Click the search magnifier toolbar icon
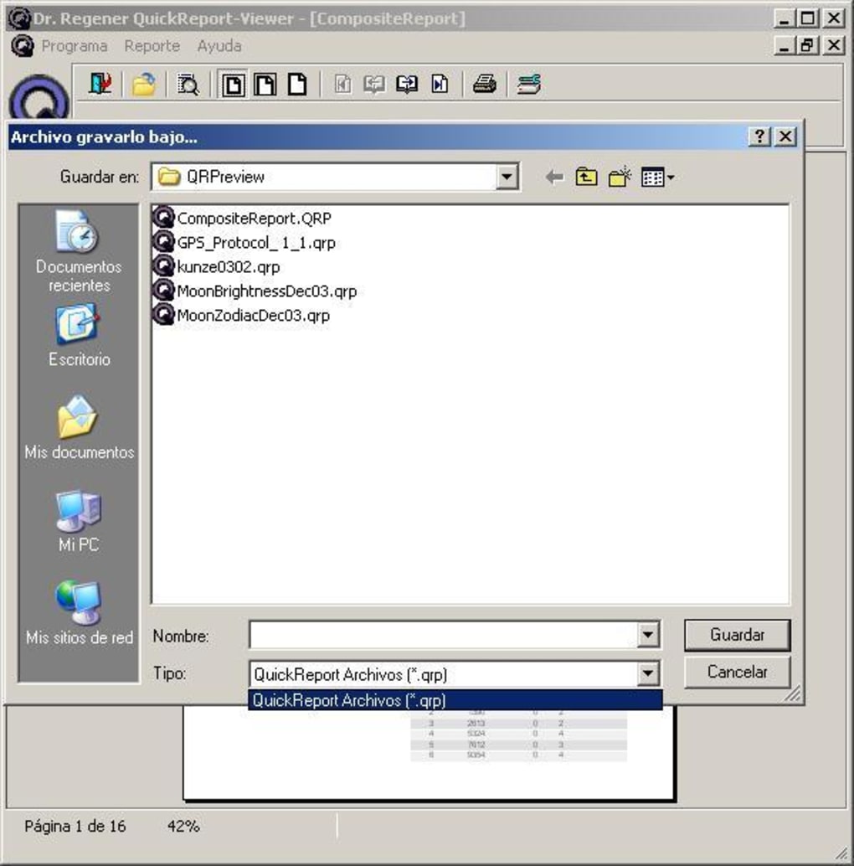 point(188,85)
